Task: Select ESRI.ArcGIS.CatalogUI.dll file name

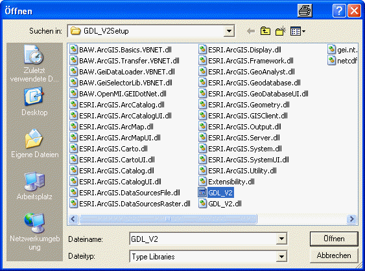Action: click(x=120, y=182)
